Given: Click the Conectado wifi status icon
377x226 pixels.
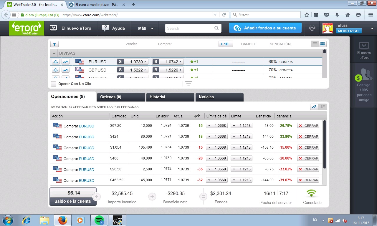Looking at the screenshot, I should tap(311, 193).
